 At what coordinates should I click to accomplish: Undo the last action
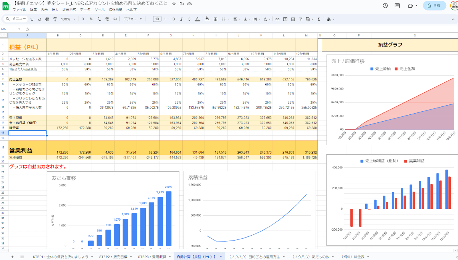[x=32, y=19]
